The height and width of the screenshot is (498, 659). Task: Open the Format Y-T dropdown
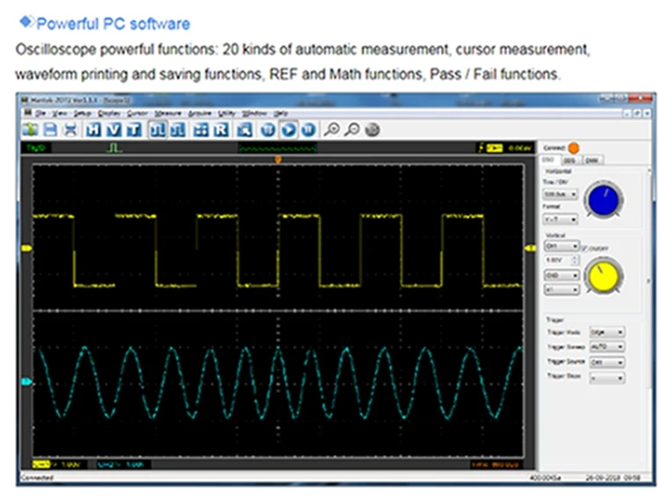[x=561, y=219]
